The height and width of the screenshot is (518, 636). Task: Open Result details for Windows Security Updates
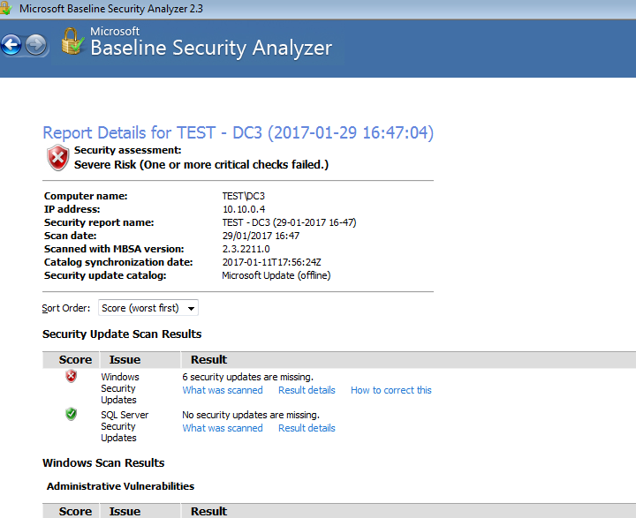307,390
